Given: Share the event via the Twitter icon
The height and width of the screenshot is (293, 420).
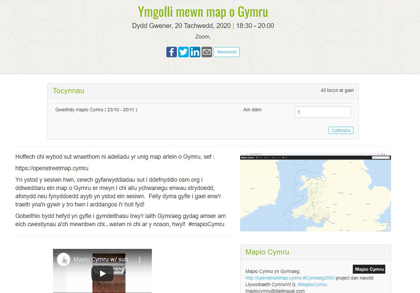Looking at the screenshot, I should coord(183,52).
